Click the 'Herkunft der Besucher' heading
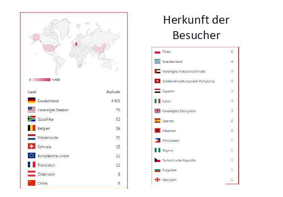The width and height of the screenshot is (283, 197). [196, 27]
